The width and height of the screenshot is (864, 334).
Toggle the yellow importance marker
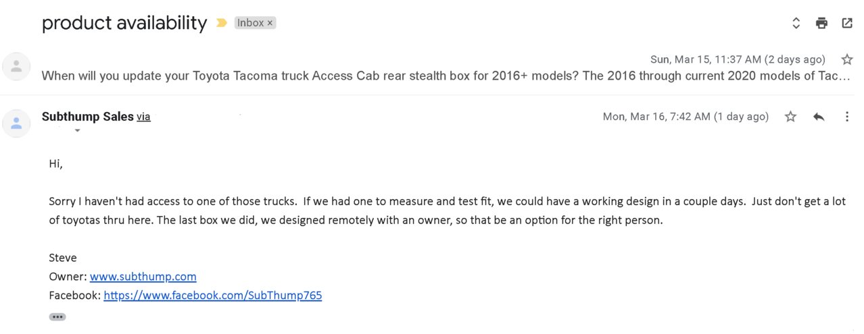[221, 23]
